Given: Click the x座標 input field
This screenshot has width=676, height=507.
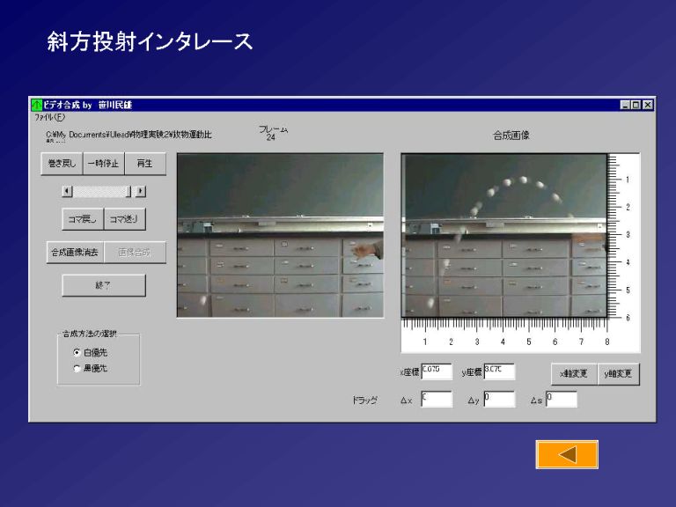Looking at the screenshot, I should pos(437,372).
